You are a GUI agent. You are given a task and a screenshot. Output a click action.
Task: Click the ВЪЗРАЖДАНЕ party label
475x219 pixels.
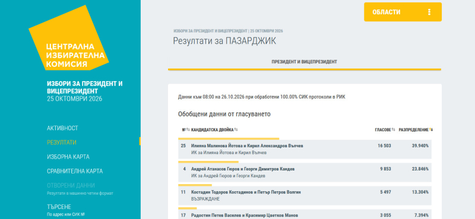pos(205,199)
